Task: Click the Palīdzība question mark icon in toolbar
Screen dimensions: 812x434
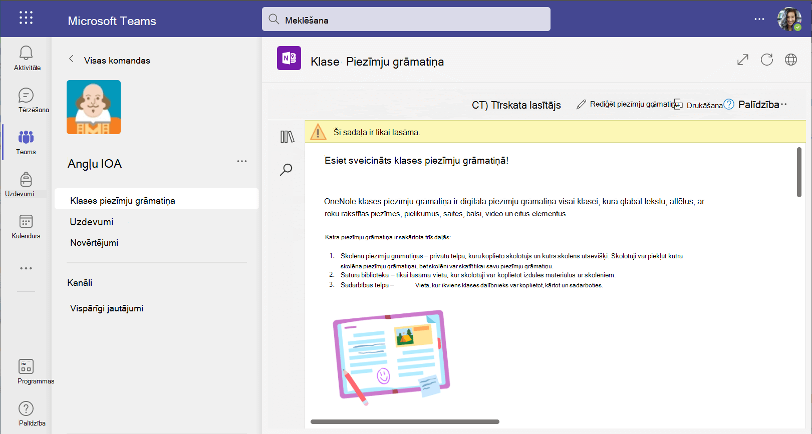Action: tap(729, 104)
